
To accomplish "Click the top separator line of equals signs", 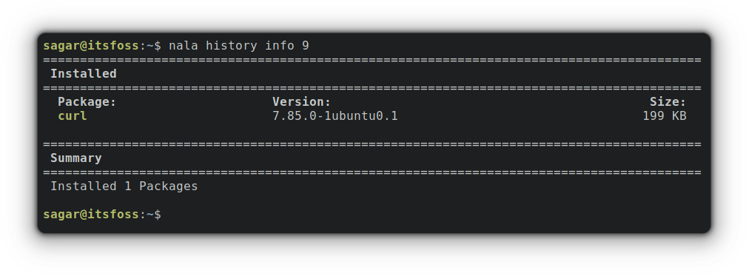I will coord(372,60).
